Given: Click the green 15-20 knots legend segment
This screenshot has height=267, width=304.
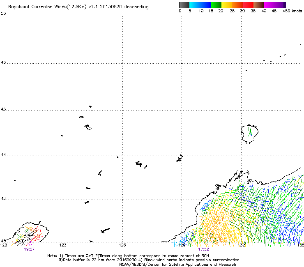Looking at the screenshot, I should tap(216, 5).
